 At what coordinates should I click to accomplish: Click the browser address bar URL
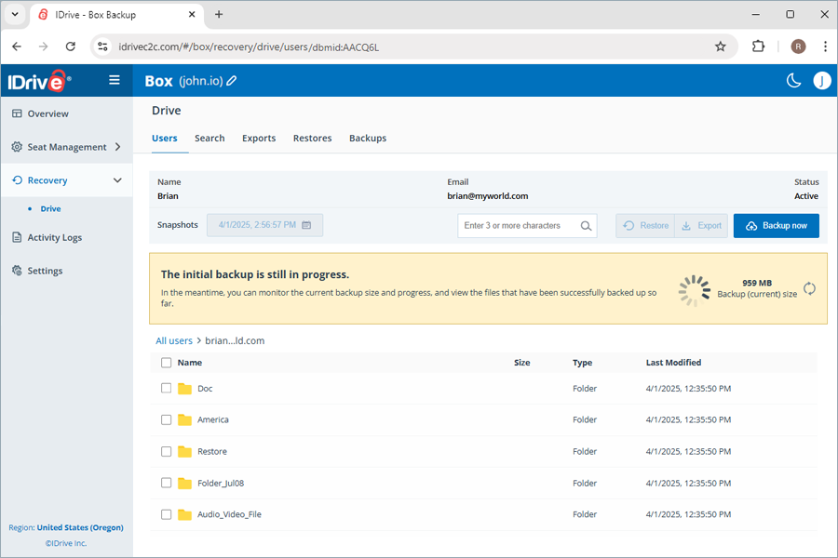coord(249,47)
